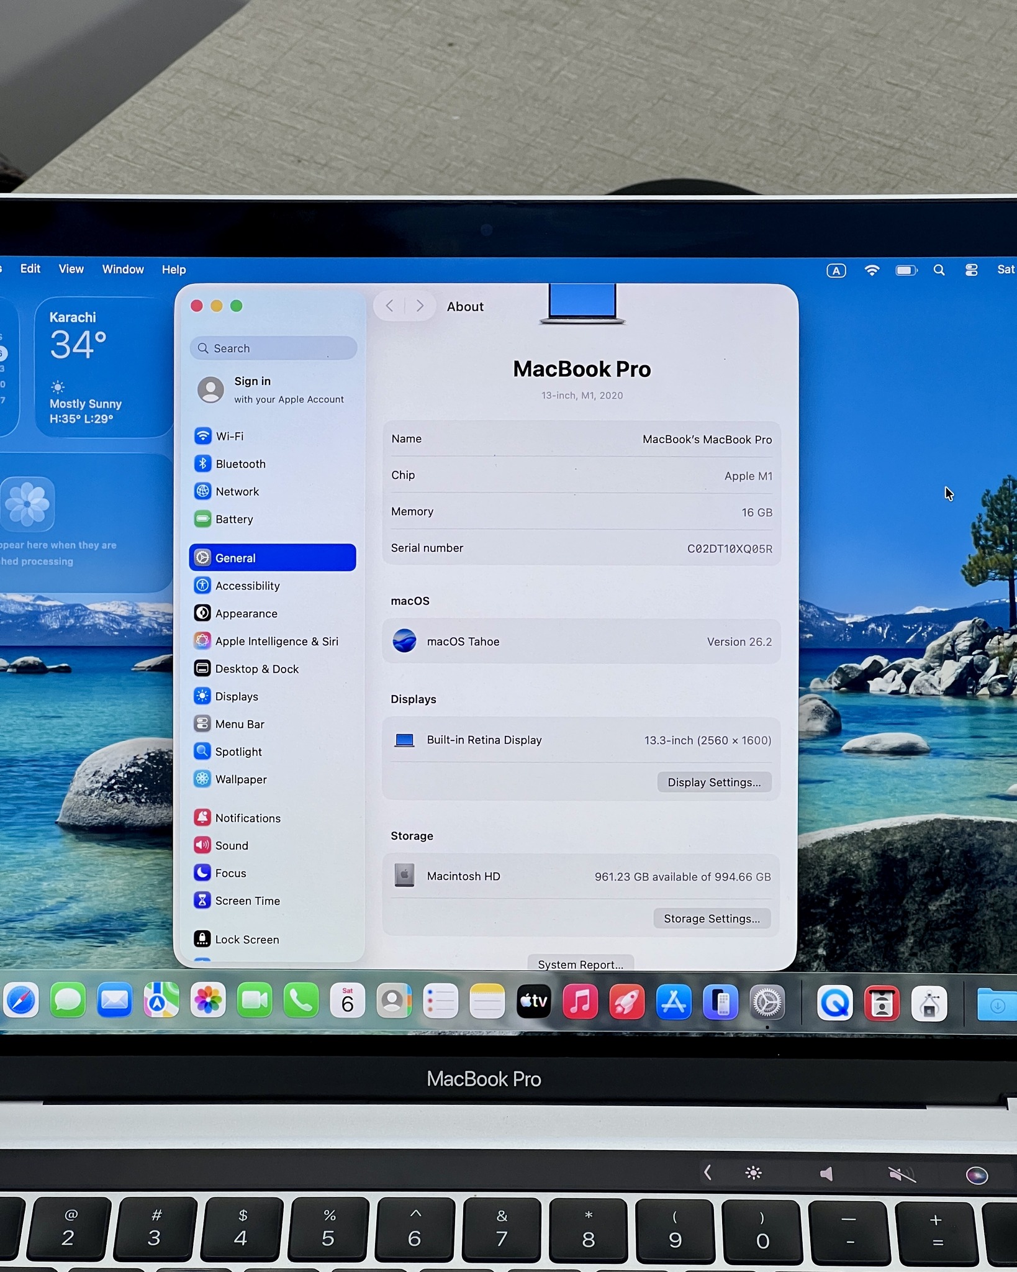Click the Karachi weather widget
The image size is (1017, 1272).
(103, 368)
